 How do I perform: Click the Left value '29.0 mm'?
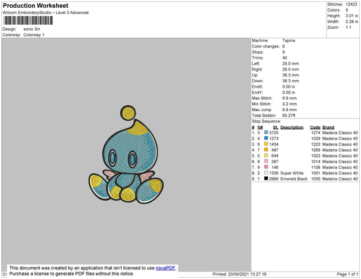(291, 64)
